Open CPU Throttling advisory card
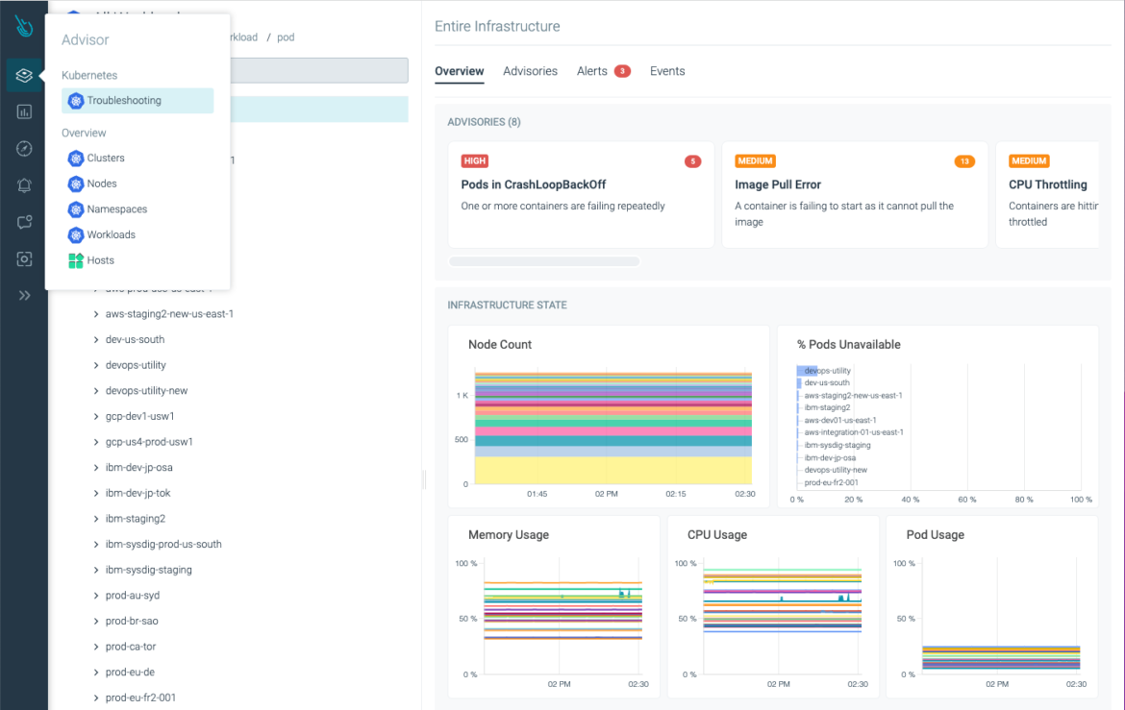 [x=1047, y=195]
